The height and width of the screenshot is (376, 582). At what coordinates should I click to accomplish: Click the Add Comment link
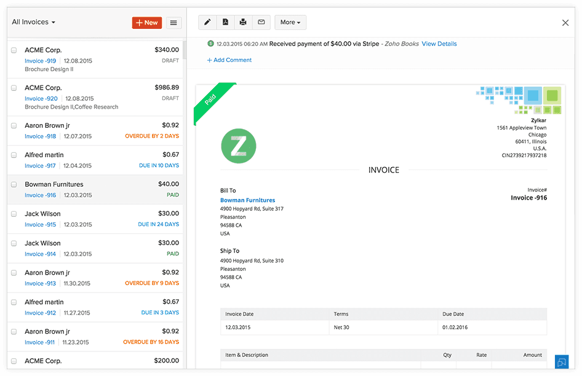pyautogui.click(x=229, y=60)
